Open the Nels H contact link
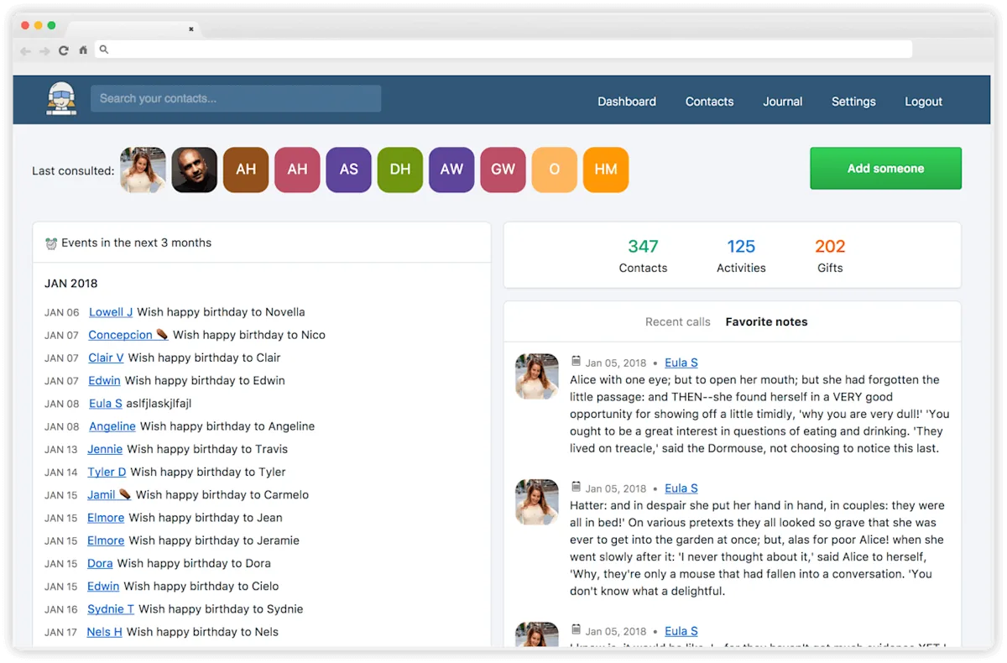This screenshot has height=663, width=1007. pos(105,632)
